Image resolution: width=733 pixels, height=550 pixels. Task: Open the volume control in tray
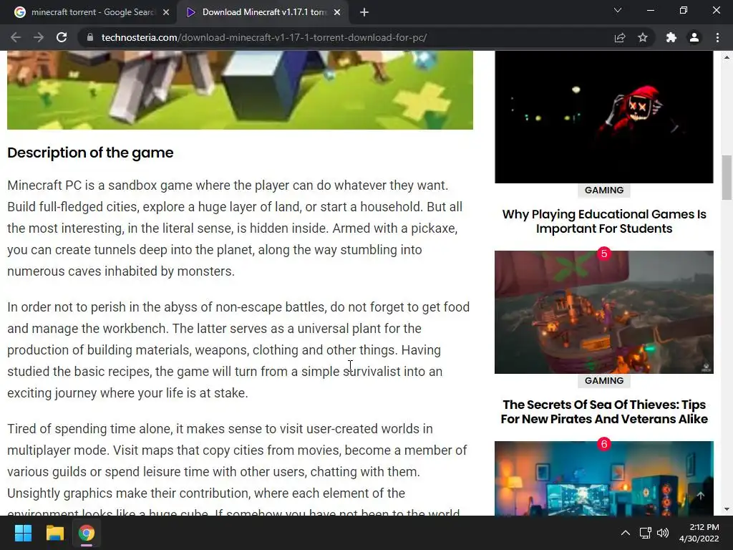[x=663, y=533]
